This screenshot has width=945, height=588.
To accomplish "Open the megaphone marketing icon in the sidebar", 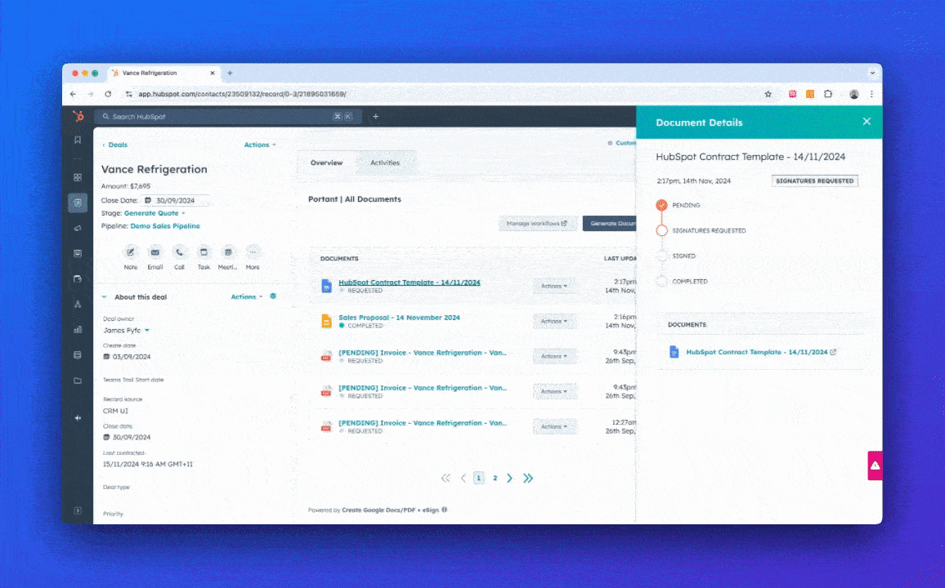I will (78, 228).
